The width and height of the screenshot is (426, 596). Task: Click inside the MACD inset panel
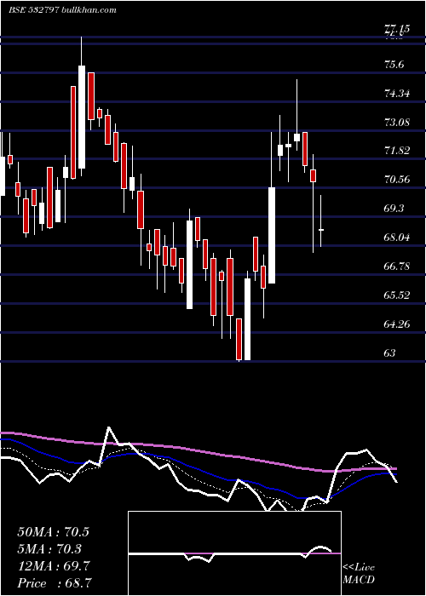[234, 553]
